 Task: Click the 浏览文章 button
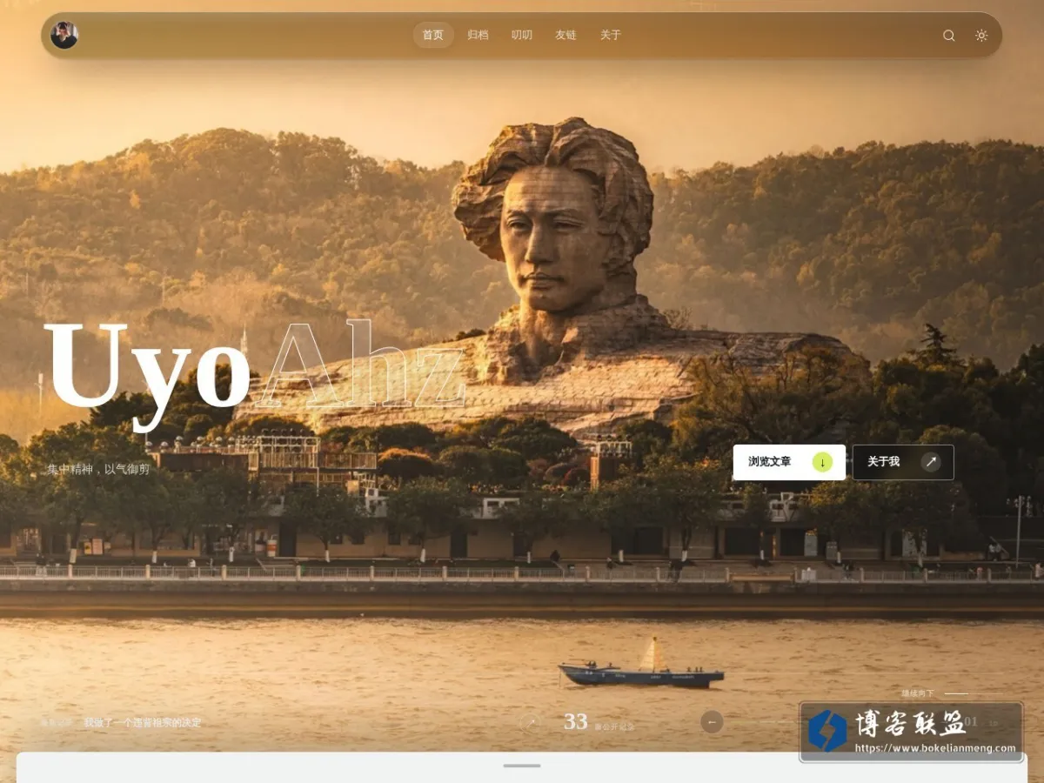pos(789,462)
